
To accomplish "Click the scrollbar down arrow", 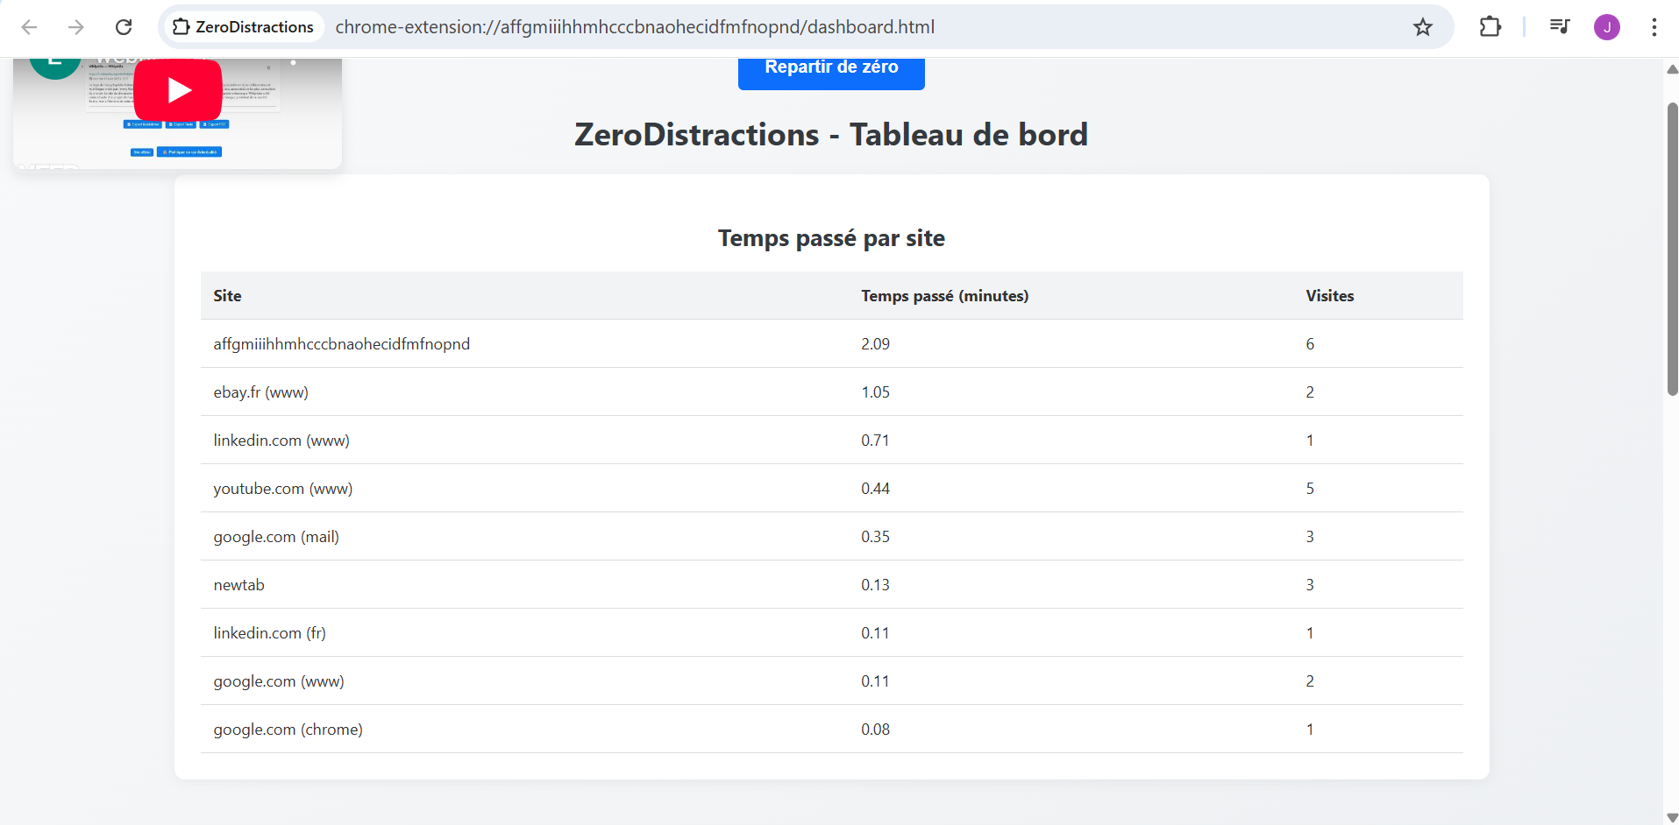I will [x=1672, y=817].
